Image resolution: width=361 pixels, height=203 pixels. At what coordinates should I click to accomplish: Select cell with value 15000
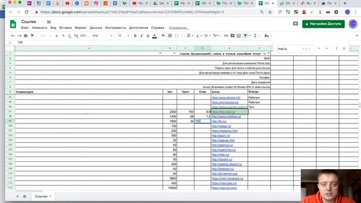(170, 188)
